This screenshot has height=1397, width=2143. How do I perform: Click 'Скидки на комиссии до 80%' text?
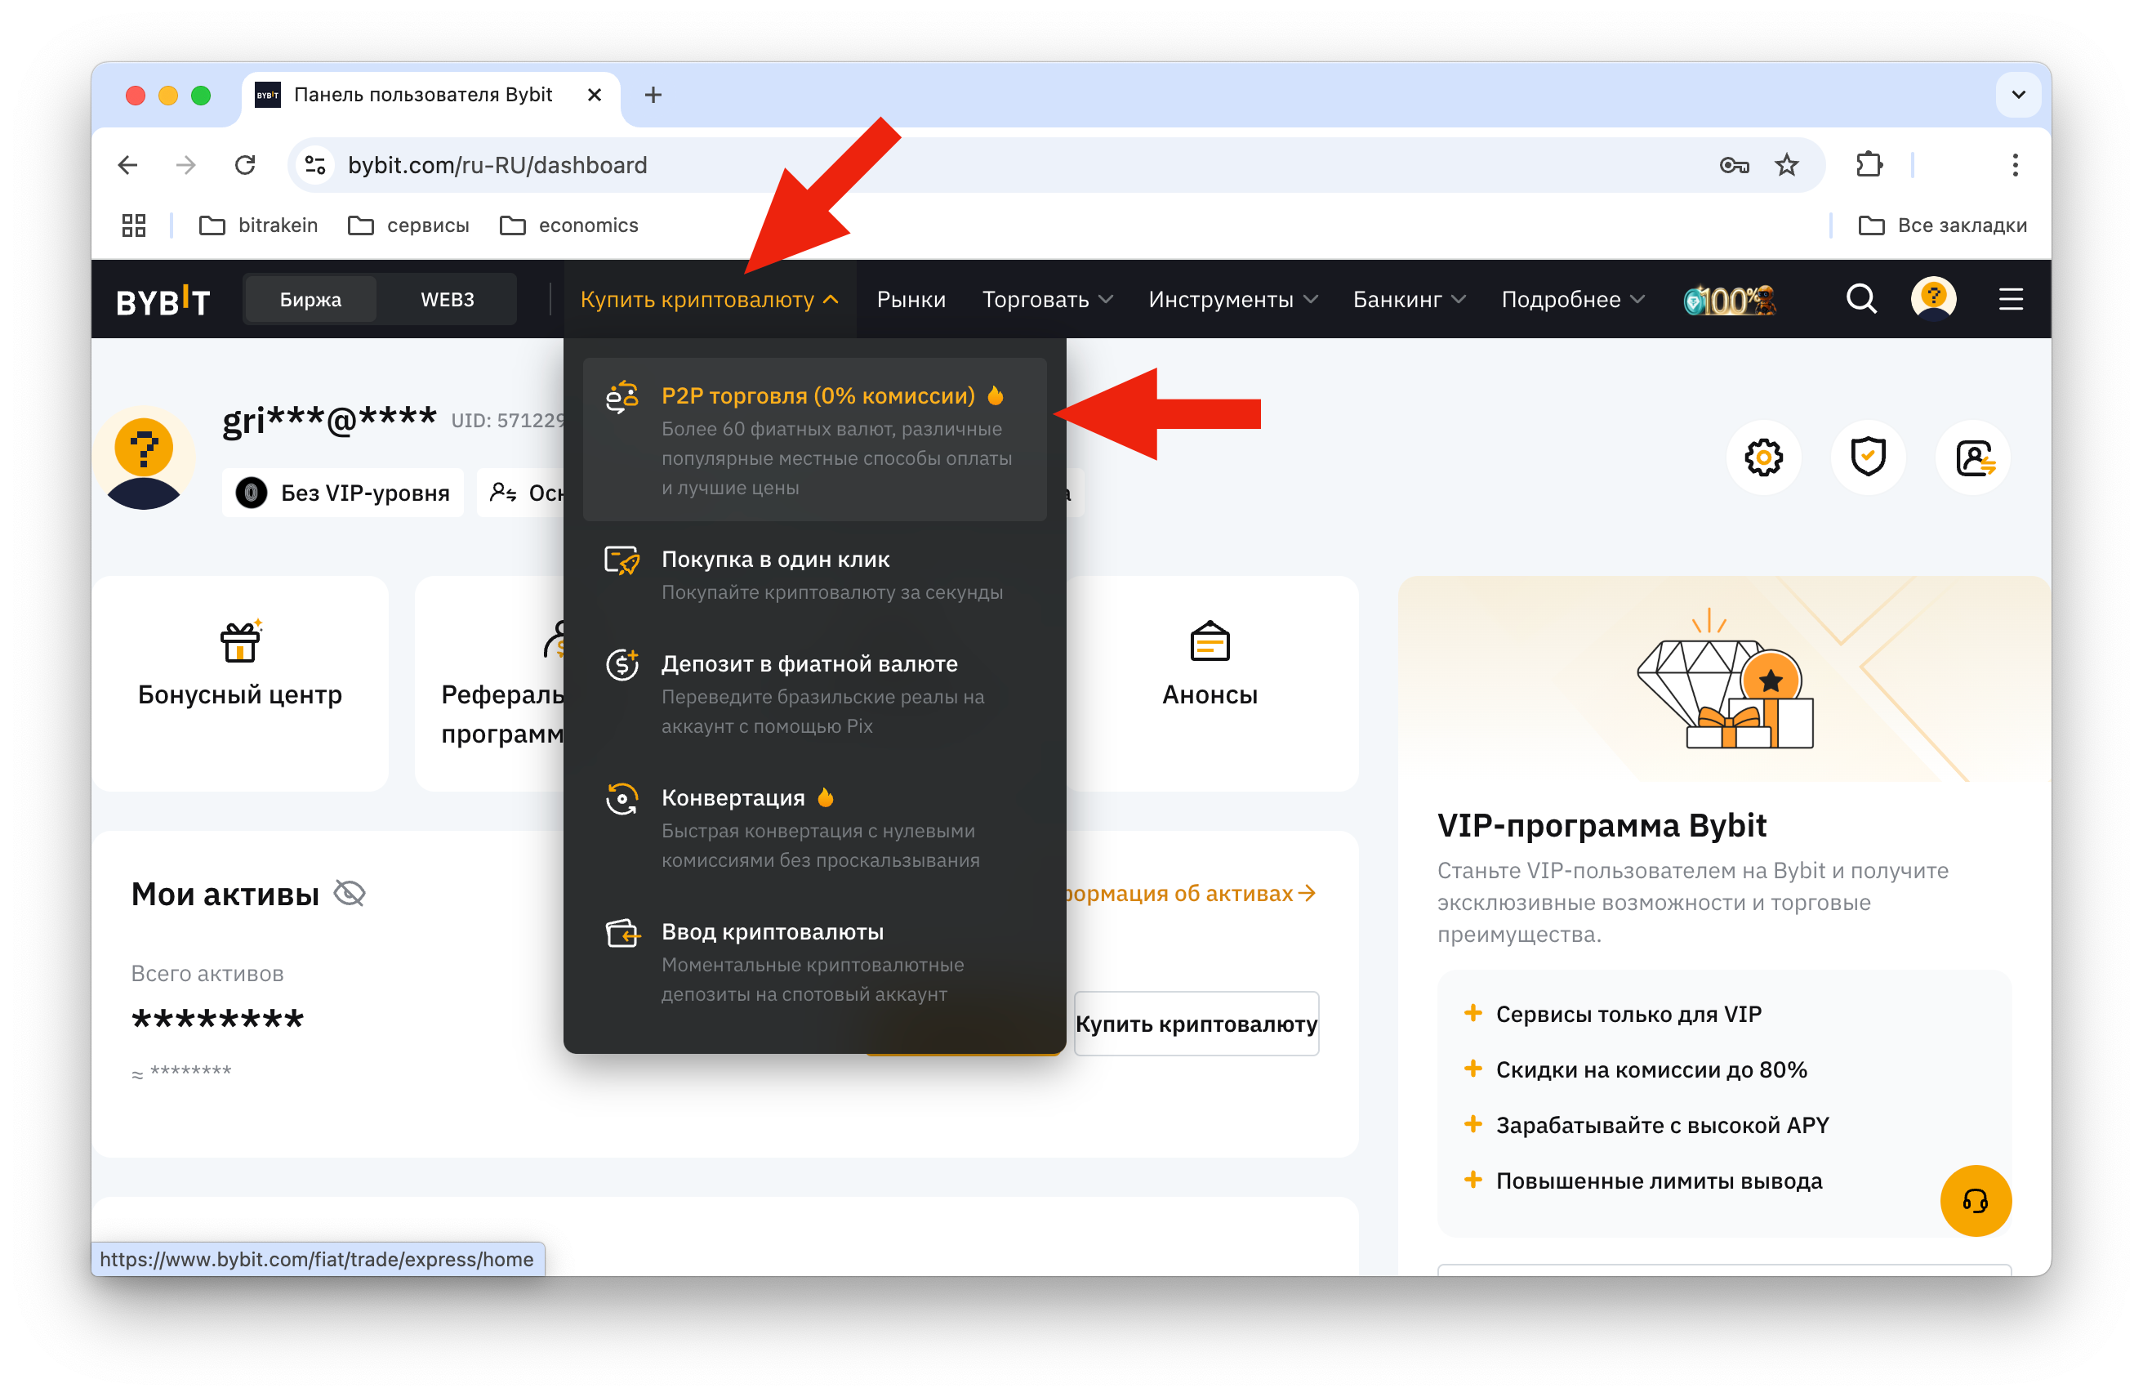1651,1069
